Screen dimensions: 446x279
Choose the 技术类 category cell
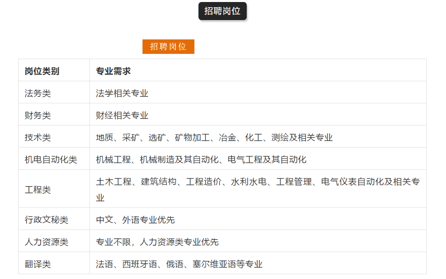click(38, 137)
